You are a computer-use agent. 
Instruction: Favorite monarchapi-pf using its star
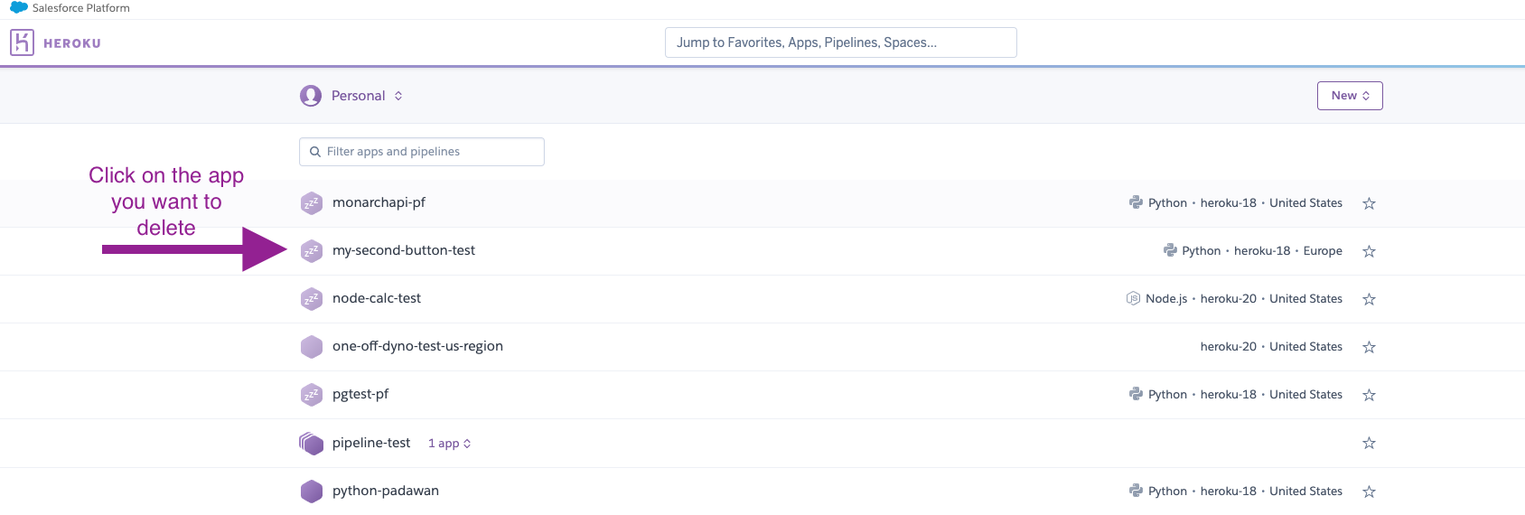[x=1369, y=203]
